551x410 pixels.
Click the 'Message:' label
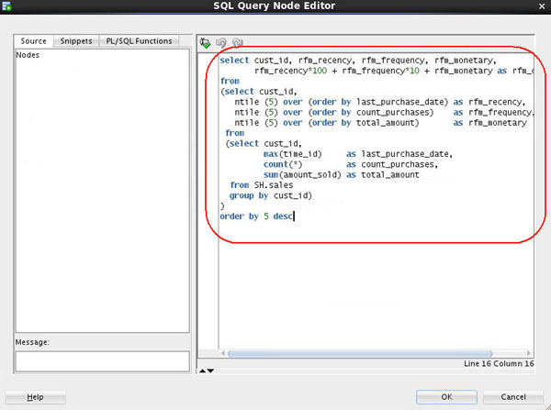tap(32, 342)
